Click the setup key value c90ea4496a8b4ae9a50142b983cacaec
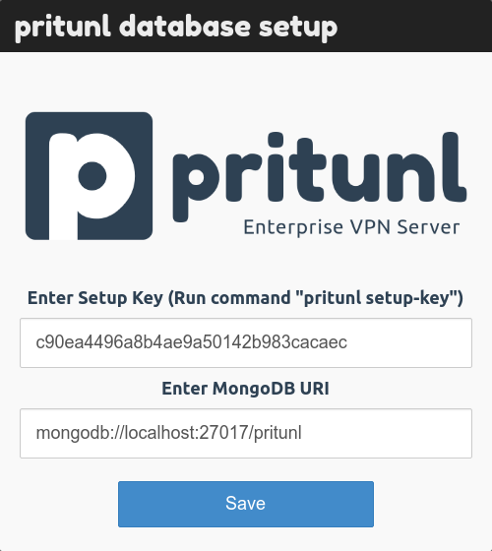Screen dimensions: 492x551 click(192, 342)
